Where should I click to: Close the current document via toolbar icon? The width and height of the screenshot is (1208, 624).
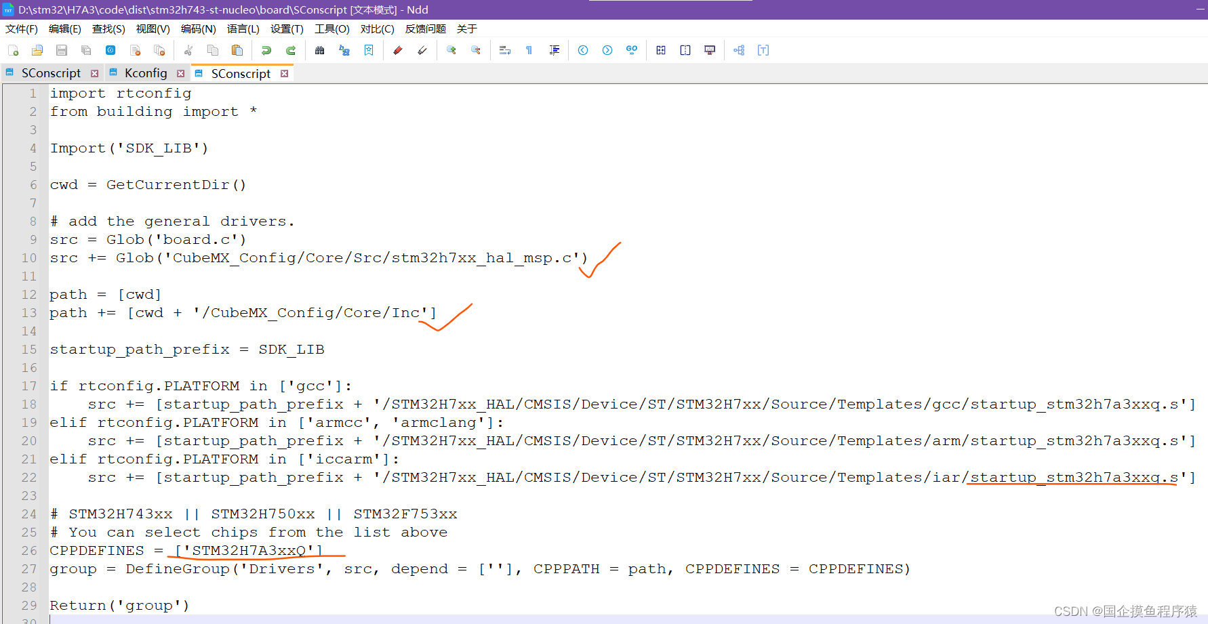pos(135,50)
